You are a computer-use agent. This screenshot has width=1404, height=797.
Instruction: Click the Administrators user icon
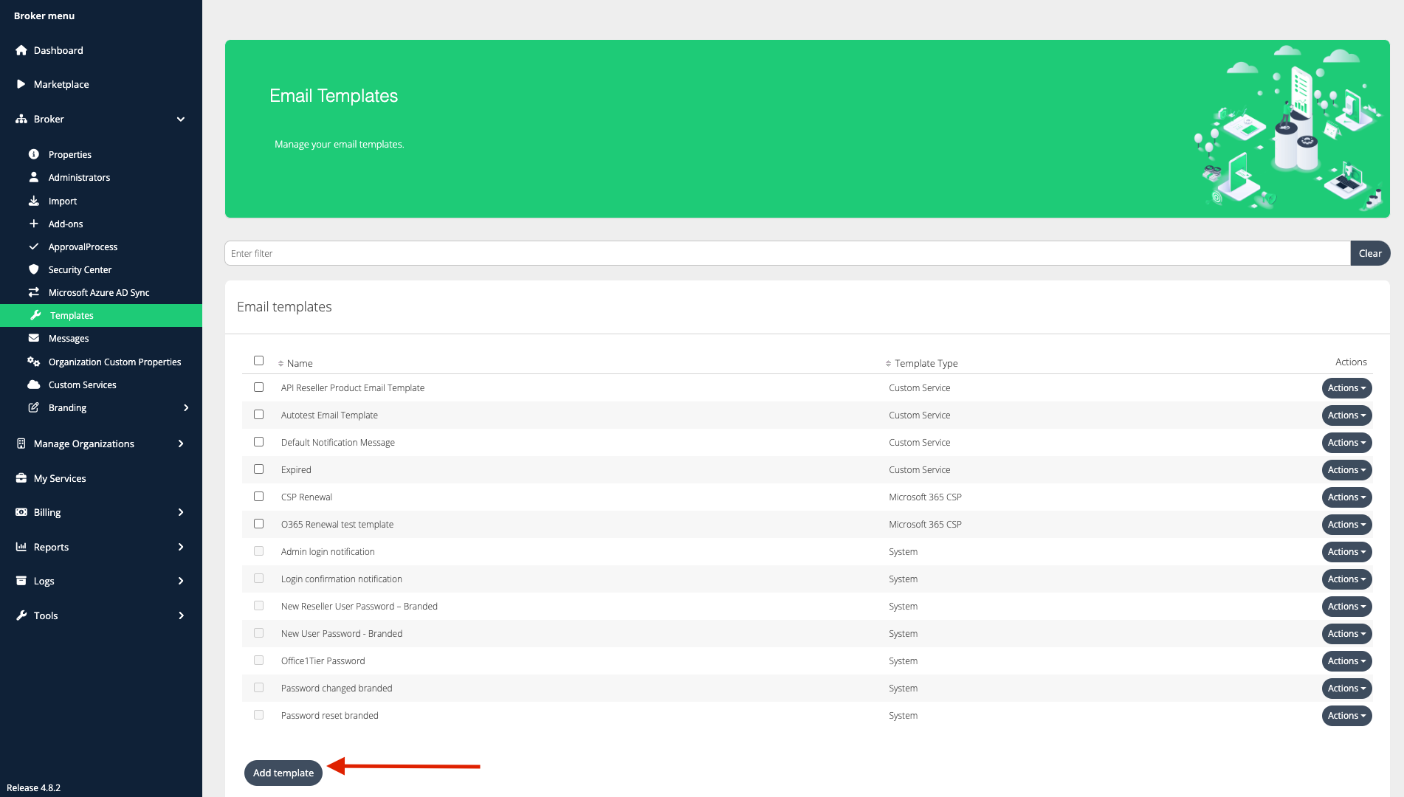[34, 177]
